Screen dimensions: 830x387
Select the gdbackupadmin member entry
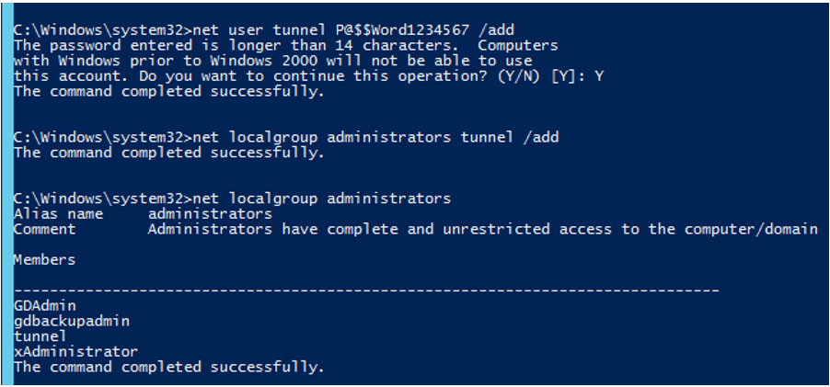point(72,321)
